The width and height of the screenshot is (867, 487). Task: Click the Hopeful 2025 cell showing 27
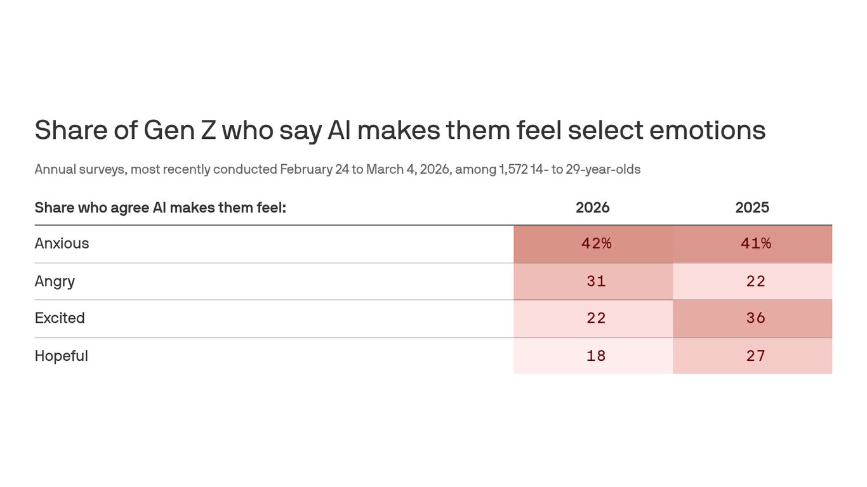click(755, 356)
